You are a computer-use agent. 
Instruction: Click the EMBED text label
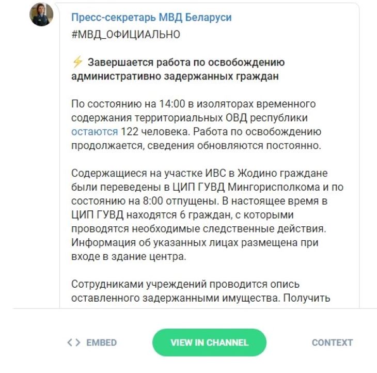(101, 343)
